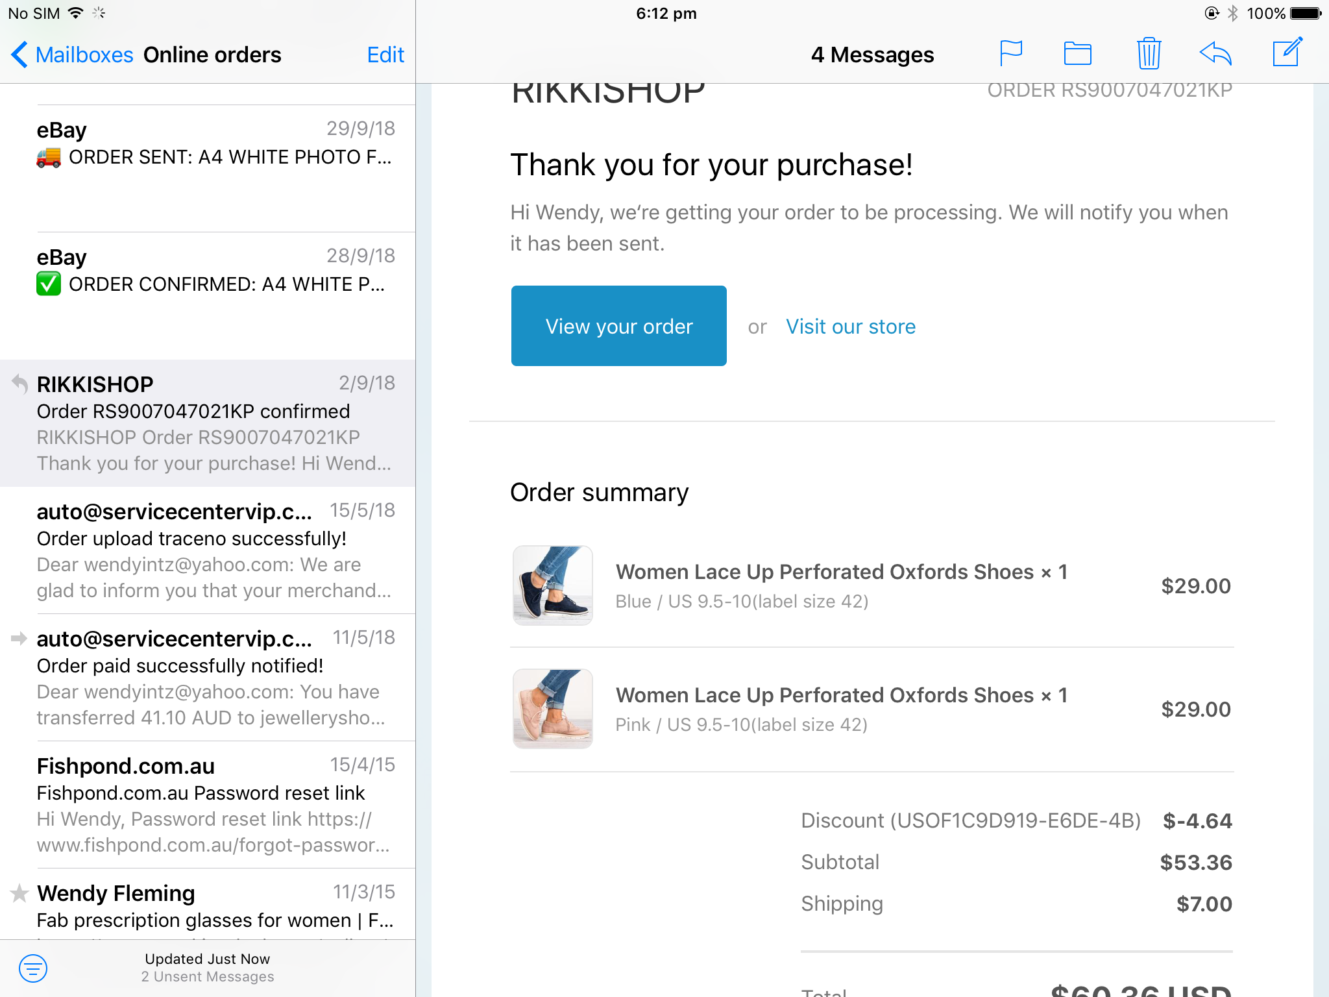The width and height of the screenshot is (1329, 997).
Task: Open eBay ORDER CONFIRMED email
Action: point(208,295)
